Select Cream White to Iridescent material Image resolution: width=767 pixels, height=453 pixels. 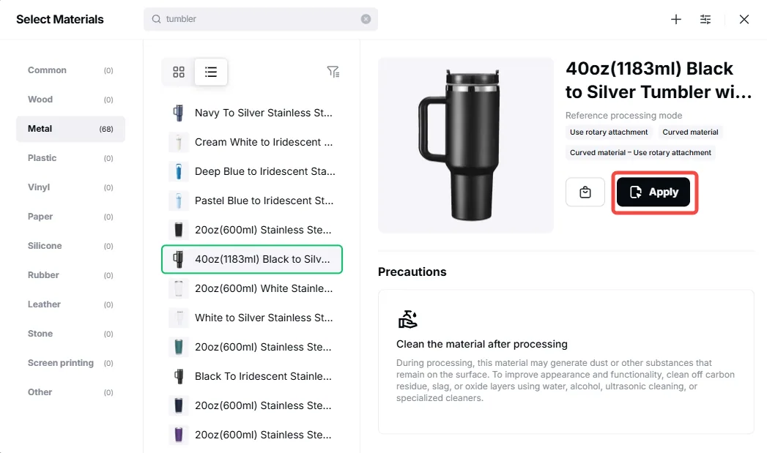click(252, 142)
